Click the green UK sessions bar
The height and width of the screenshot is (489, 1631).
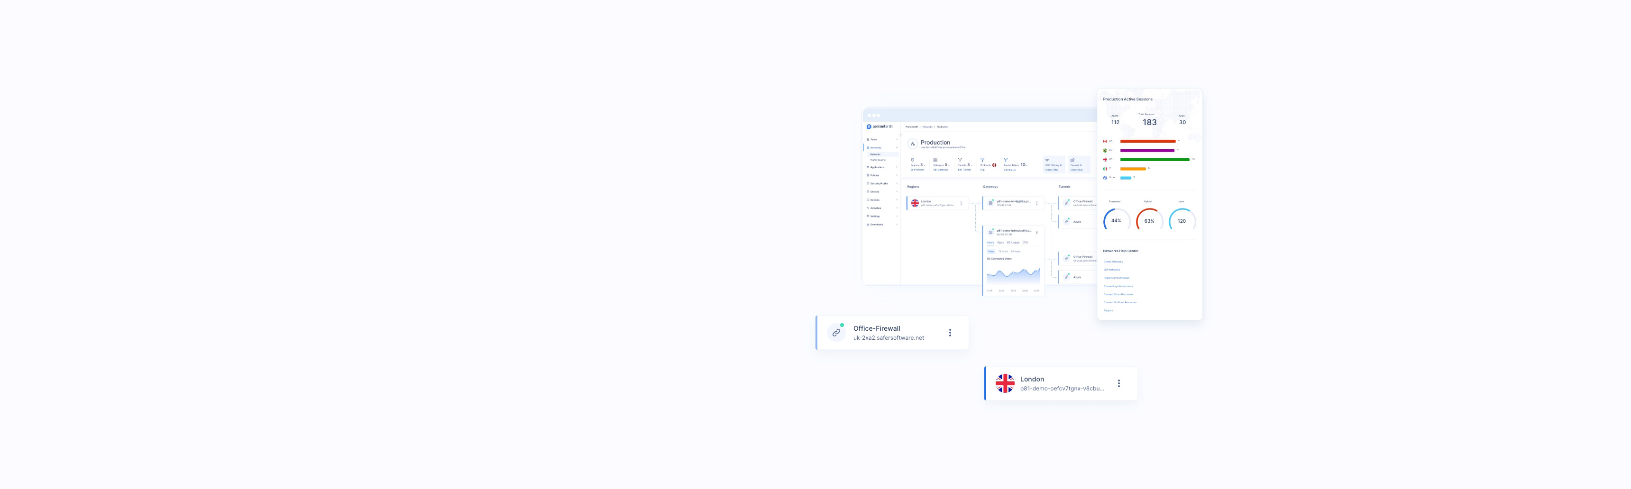[x=1155, y=159]
